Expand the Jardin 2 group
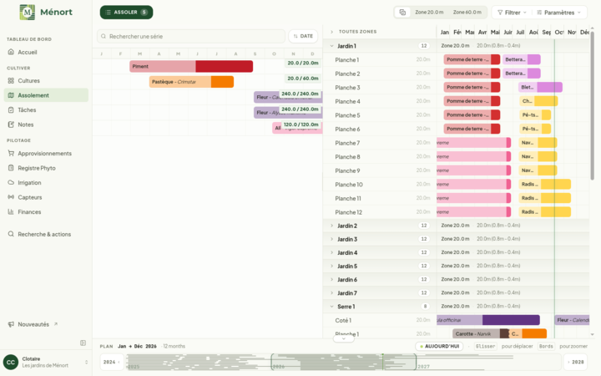601x376 pixels. [332, 226]
